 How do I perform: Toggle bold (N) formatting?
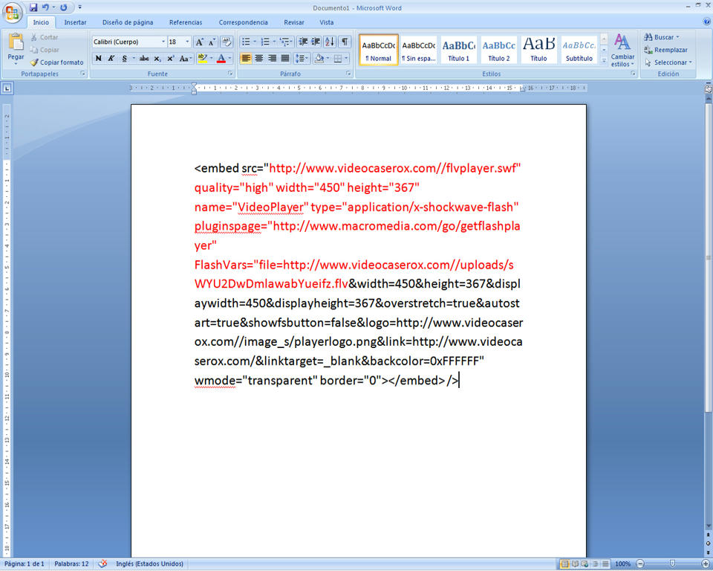(x=98, y=58)
